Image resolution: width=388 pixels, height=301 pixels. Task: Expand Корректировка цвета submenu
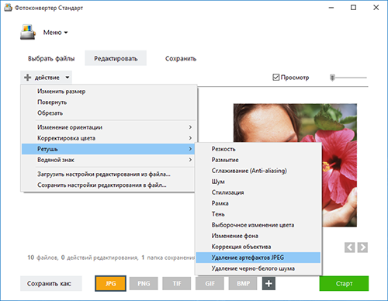[109, 138]
